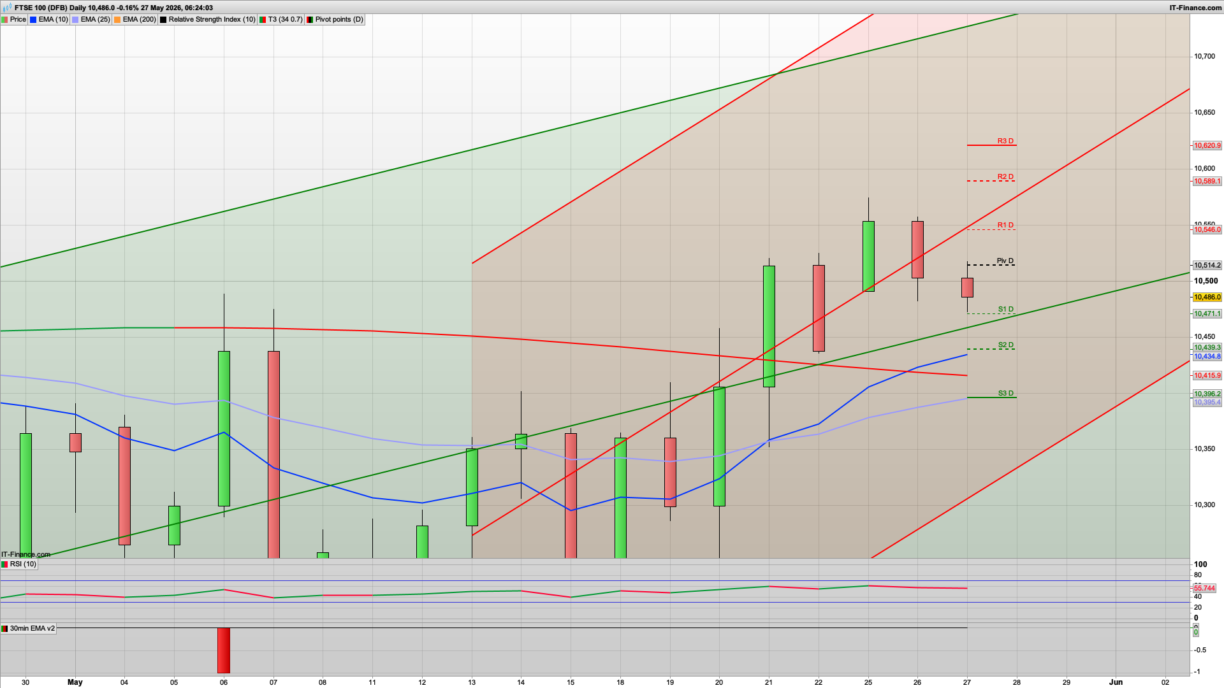Click the red 10,415.9 price tag
This screenshot has height=688, width=1224.
[1207, 376]
